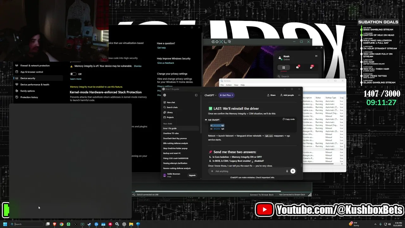Open the Eddie Bowman account menu

pyautogui.click(x=173, y=175)
